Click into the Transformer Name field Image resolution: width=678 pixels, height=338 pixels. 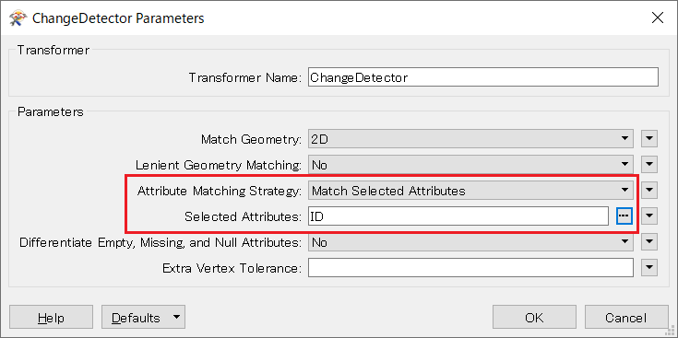coord(483,77)
